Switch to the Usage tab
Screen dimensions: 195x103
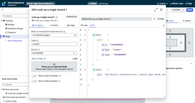[x=71, y=25]
